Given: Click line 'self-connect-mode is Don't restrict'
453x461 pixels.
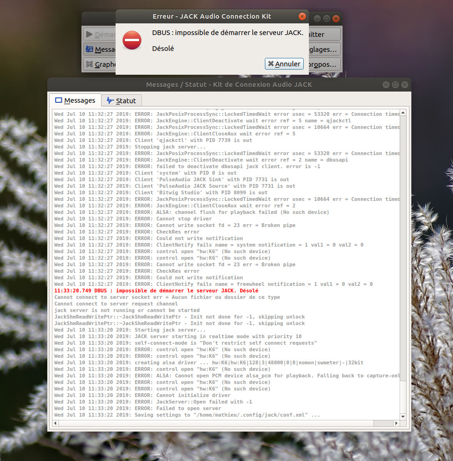Looking at the screenshot, I should click(186, 343).
